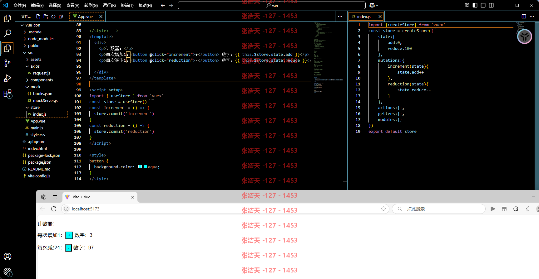The image size is (539, 279).
Task: Open browser extensions puzzle icon
Action: [516, 209]
